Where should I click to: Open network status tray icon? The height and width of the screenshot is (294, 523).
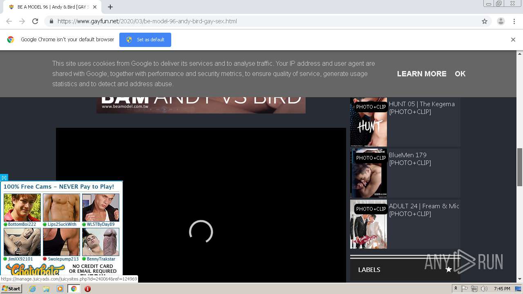474,289
